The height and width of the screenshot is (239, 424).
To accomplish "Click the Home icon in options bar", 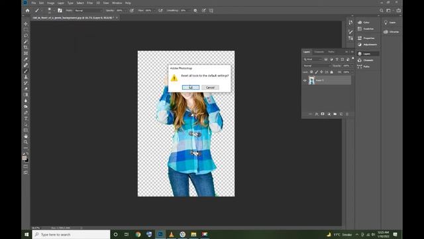I will point(27,11).
